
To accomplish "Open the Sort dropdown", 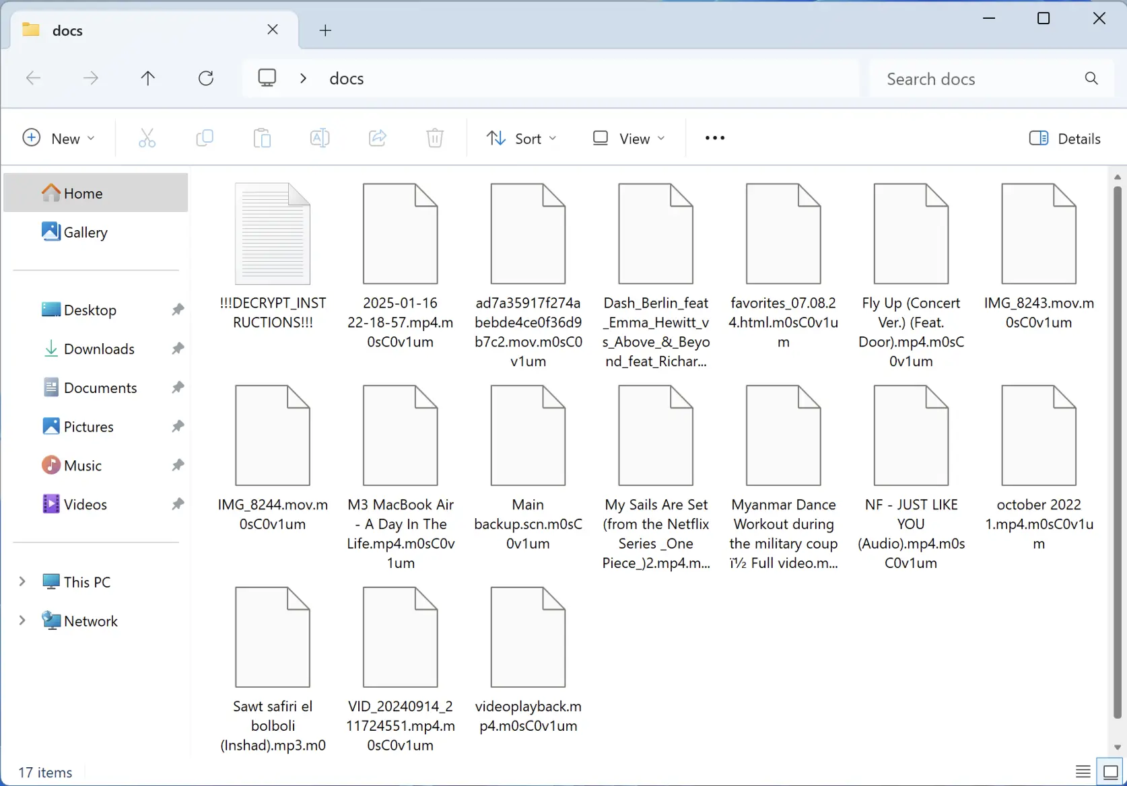I will [521, 138].
